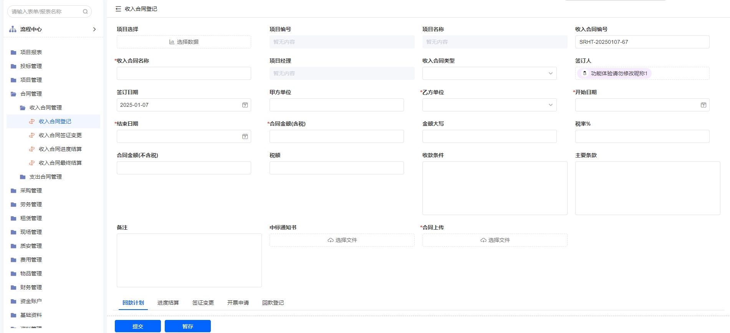The image size is (730, 333).
Task: Click the 流程中心 organization icon
Action: pos(13,29)
